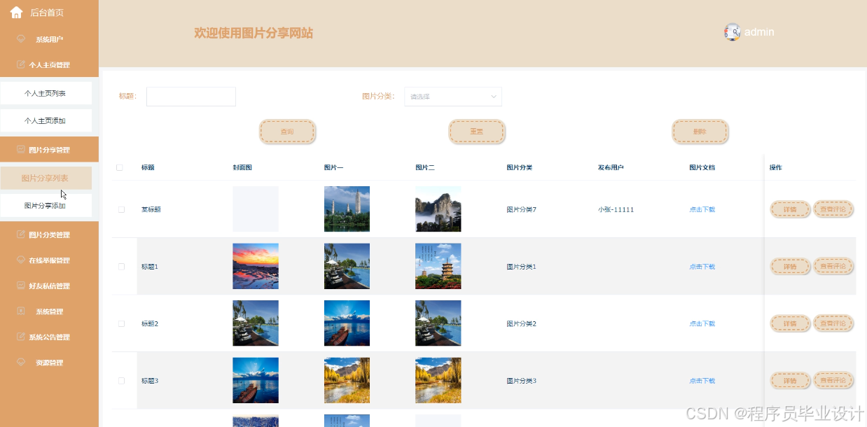Check the box for row 标题3
This screenshot has height=427, width=867.
(122, 381)
